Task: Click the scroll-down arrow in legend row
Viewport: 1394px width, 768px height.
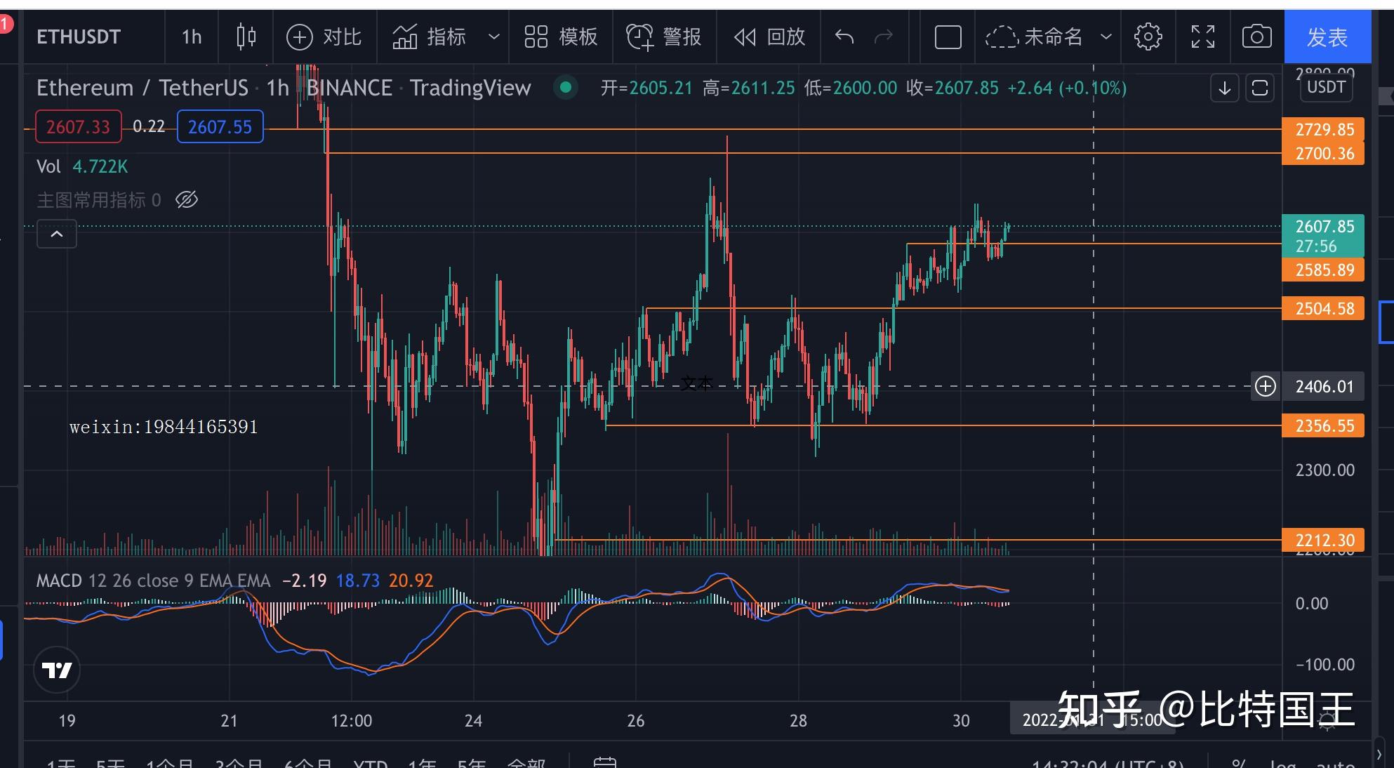Action: click(1224, 88)
